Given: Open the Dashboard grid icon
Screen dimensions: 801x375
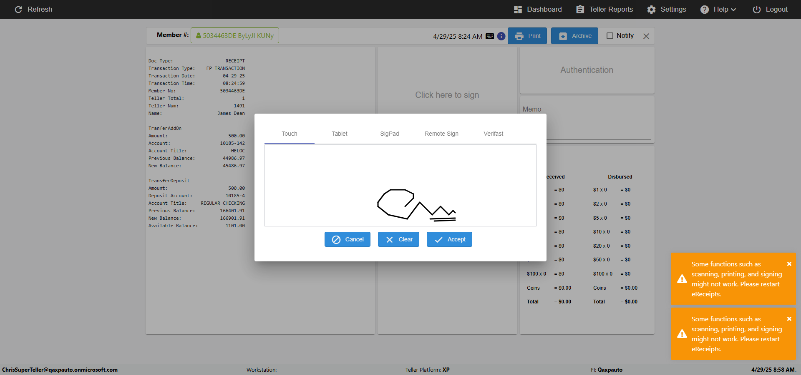Looking at the screenshot, I should point(518,9).
